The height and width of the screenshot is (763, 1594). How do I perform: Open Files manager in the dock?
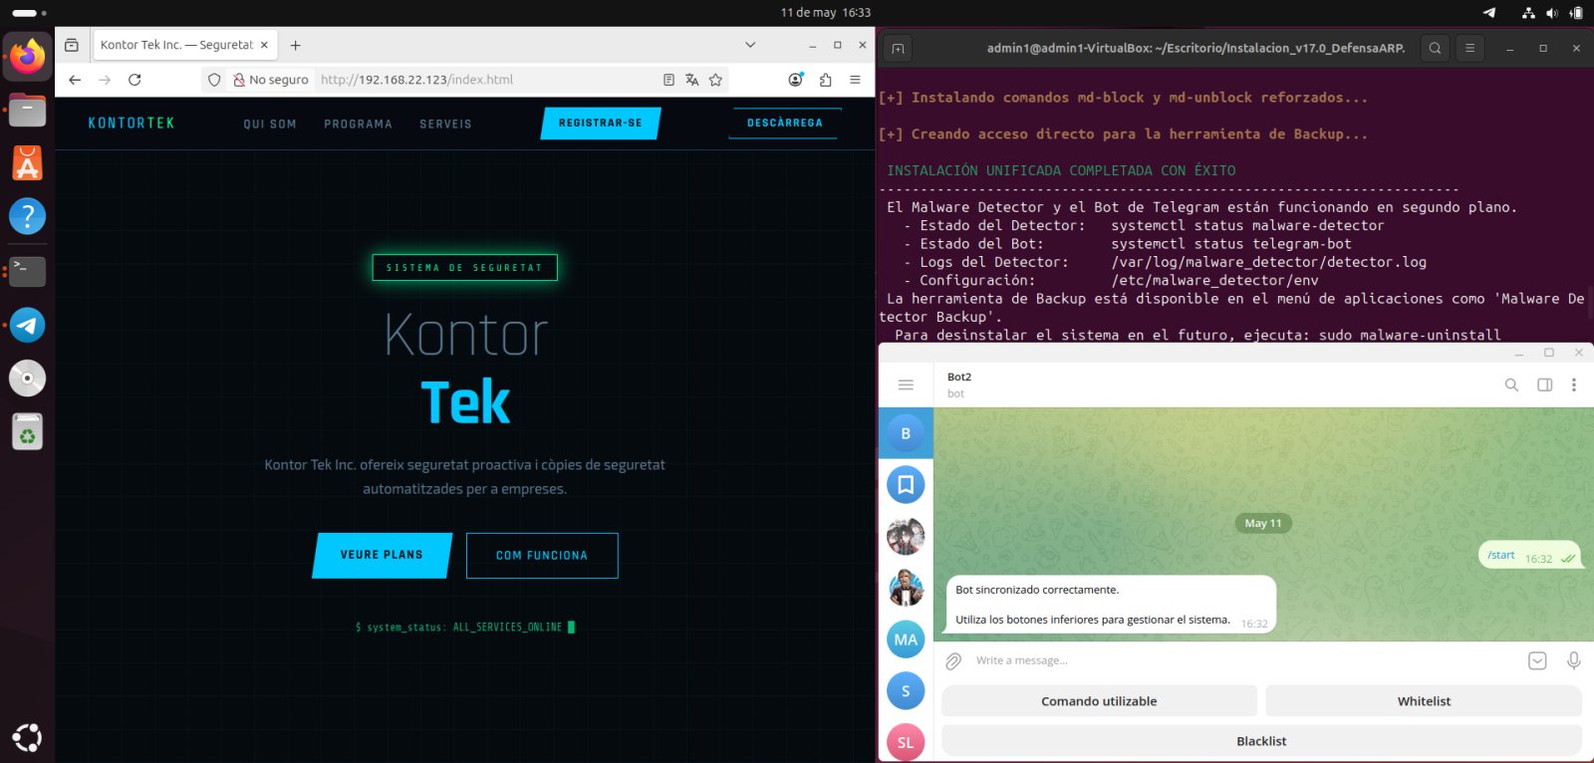coord(27,110)
